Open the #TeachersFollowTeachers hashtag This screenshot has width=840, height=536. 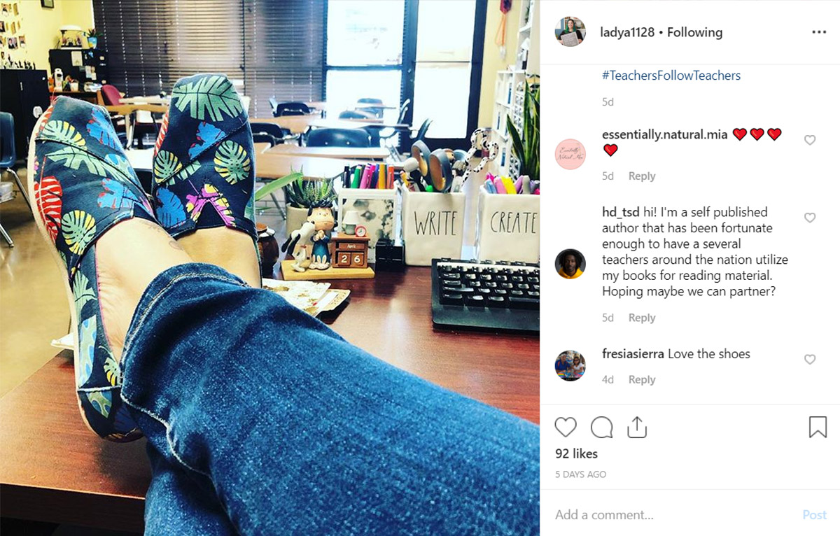point(671,76)
